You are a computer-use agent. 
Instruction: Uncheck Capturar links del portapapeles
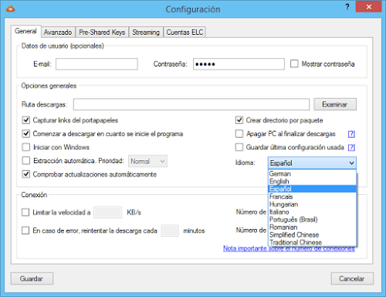coord(26,120)
